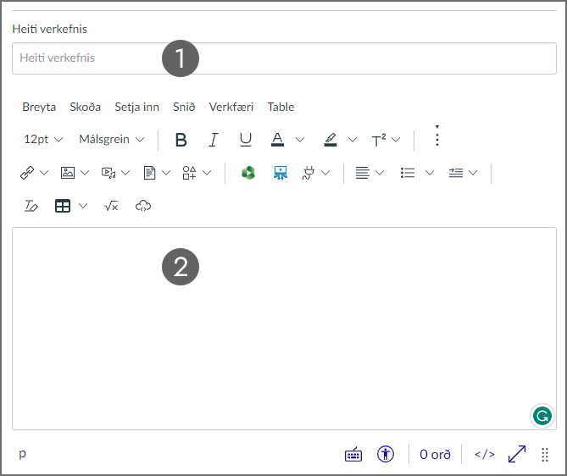Open the Verkfæri menu

coord(231,107)
